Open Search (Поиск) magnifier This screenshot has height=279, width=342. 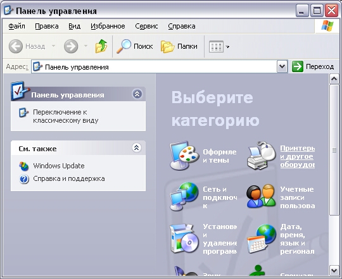coord(123,46)
